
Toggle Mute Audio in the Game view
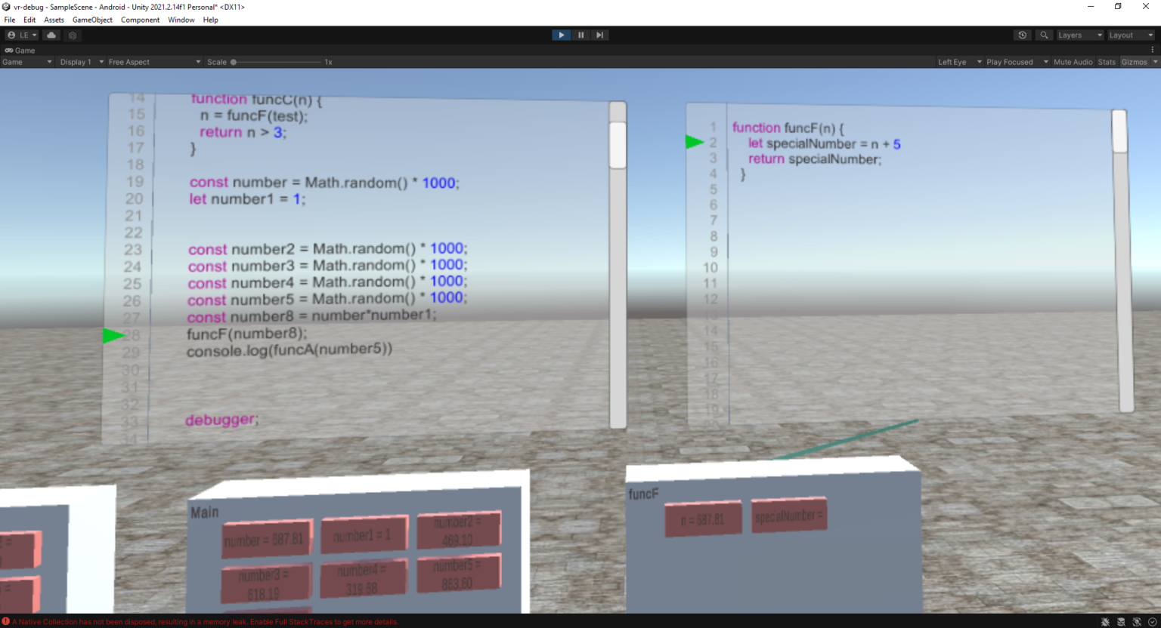(x=1072, y=62)
